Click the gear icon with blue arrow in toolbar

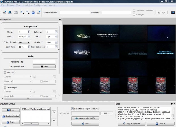(4, 13)
